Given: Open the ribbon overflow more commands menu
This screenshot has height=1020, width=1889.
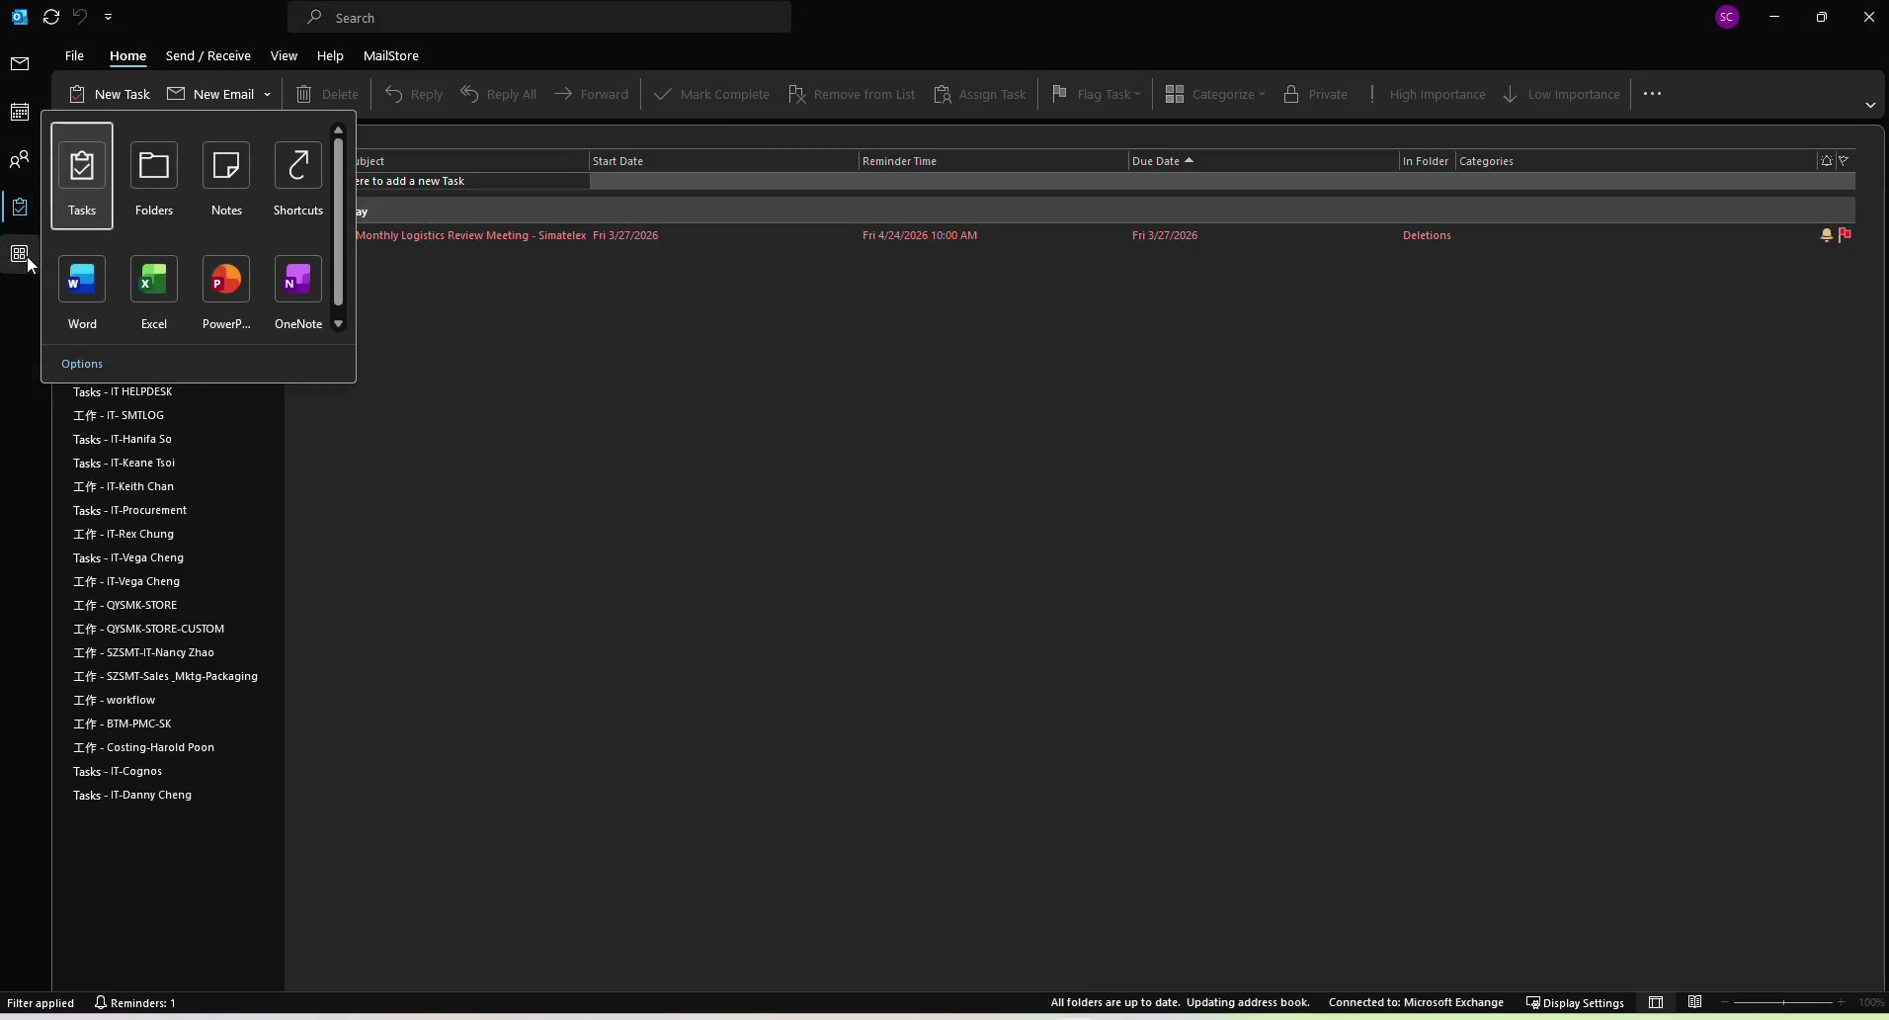Looking at the screenshot, I should click(x=1652, y=94).
